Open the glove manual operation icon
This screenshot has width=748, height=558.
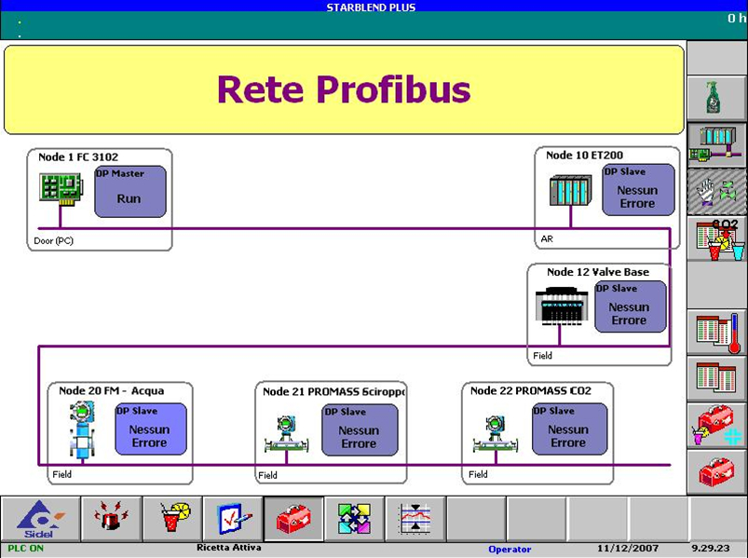pyautogui.click(x=716, y=191)
